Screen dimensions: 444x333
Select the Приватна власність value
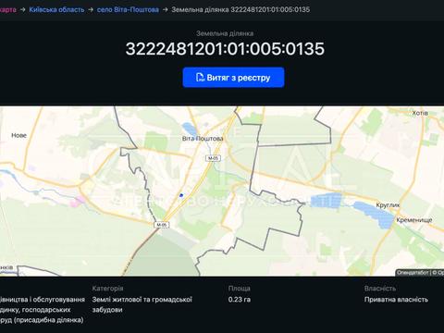pyautogui.click(x=396, y=300)
